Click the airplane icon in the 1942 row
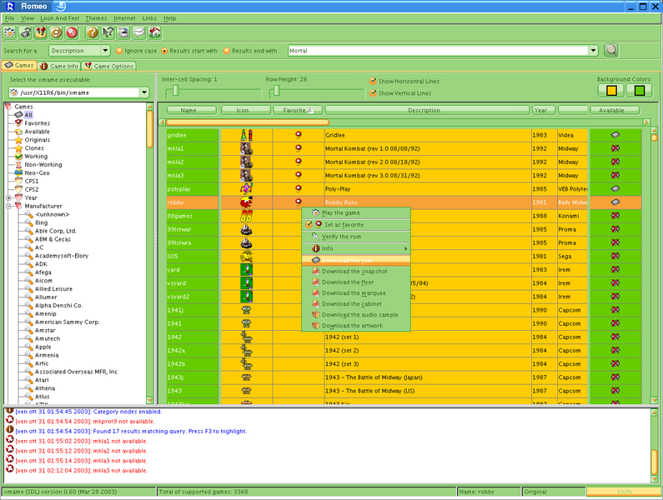 pyautogui.click(x=246, y=337)
